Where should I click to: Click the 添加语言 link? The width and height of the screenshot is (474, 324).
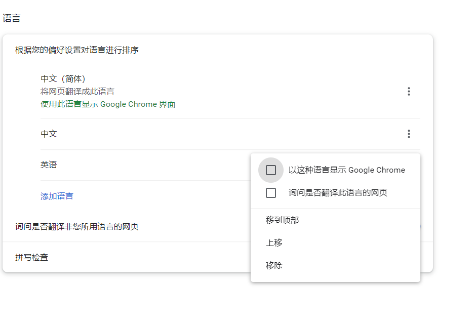pyautogui.click(x=57, y=196)
